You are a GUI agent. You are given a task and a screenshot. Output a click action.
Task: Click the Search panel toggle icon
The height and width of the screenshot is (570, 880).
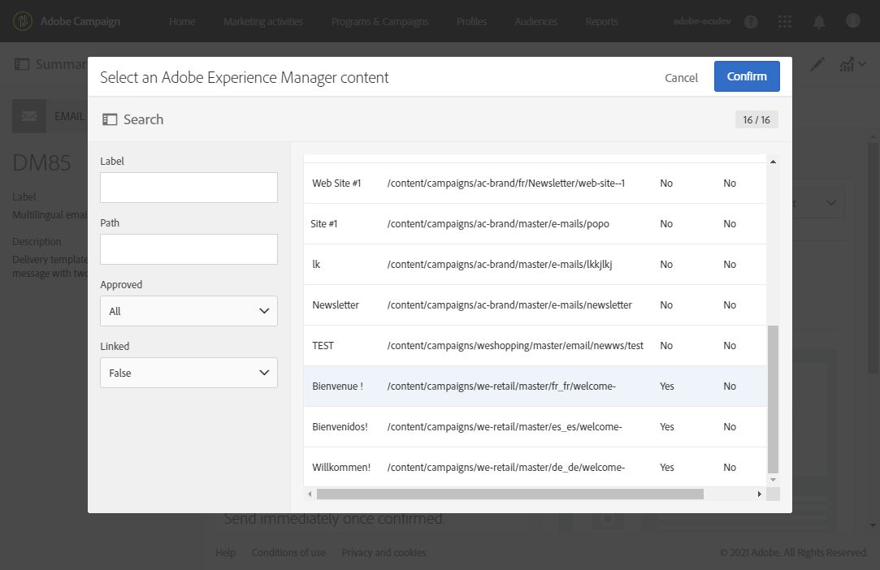[x=110, y=119]
